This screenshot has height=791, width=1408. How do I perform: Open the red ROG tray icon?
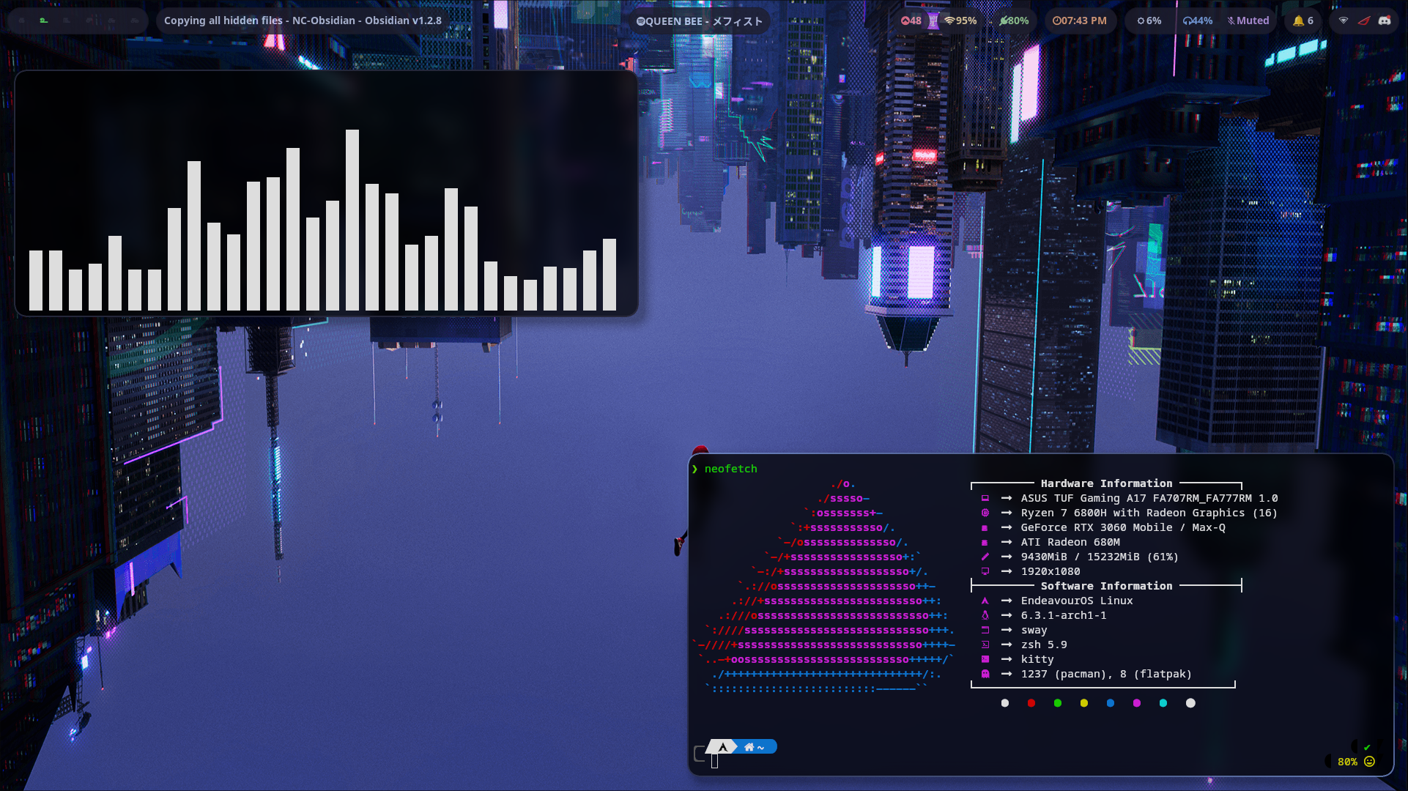(1363, 21)
